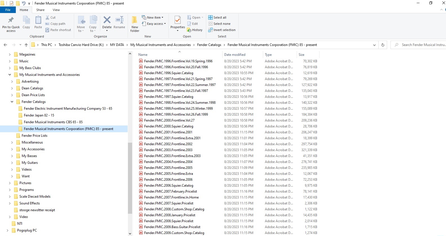This screenshot has width=446, height=236.
Task: Click the Pin to Quick access icon
Action: tap(11, 20)
